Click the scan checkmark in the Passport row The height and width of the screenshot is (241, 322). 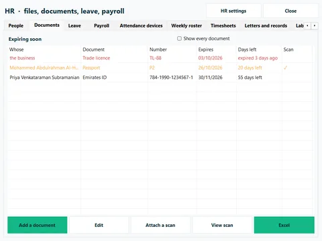[285, 68]
